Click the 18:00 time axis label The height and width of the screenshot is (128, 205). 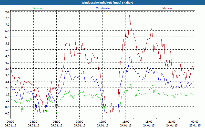coord(149,122)
